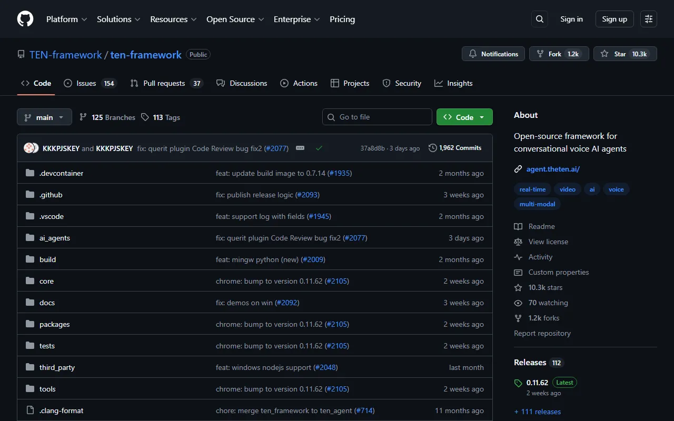Click the green check status icon
The width and height of the screenshot is (674, 421).
[319, 148]
